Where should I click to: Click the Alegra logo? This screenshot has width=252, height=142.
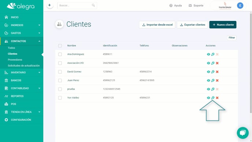click(21, 6)
